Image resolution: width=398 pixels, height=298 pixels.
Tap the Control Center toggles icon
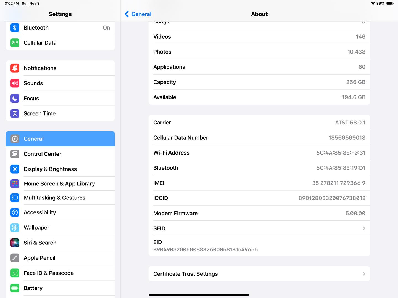point(15,154)
